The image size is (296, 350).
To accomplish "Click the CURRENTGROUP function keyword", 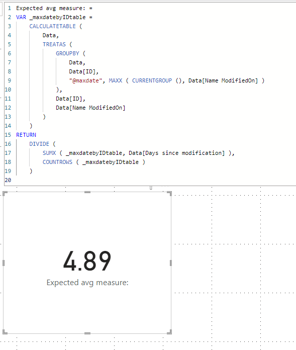I will [x=152, y=80].
